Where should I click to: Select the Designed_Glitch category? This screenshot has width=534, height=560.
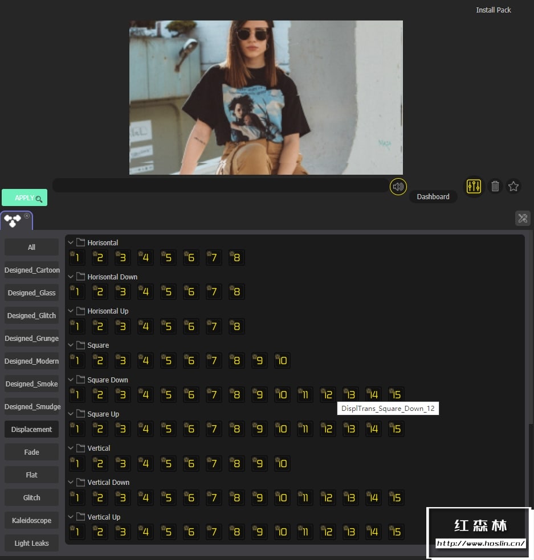tap(31, 316)
